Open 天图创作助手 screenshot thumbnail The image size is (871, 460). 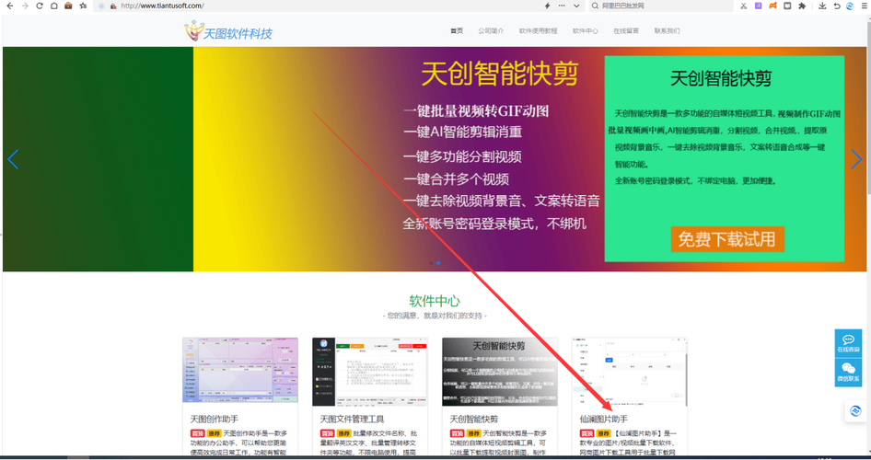click(x=240, y=370)
